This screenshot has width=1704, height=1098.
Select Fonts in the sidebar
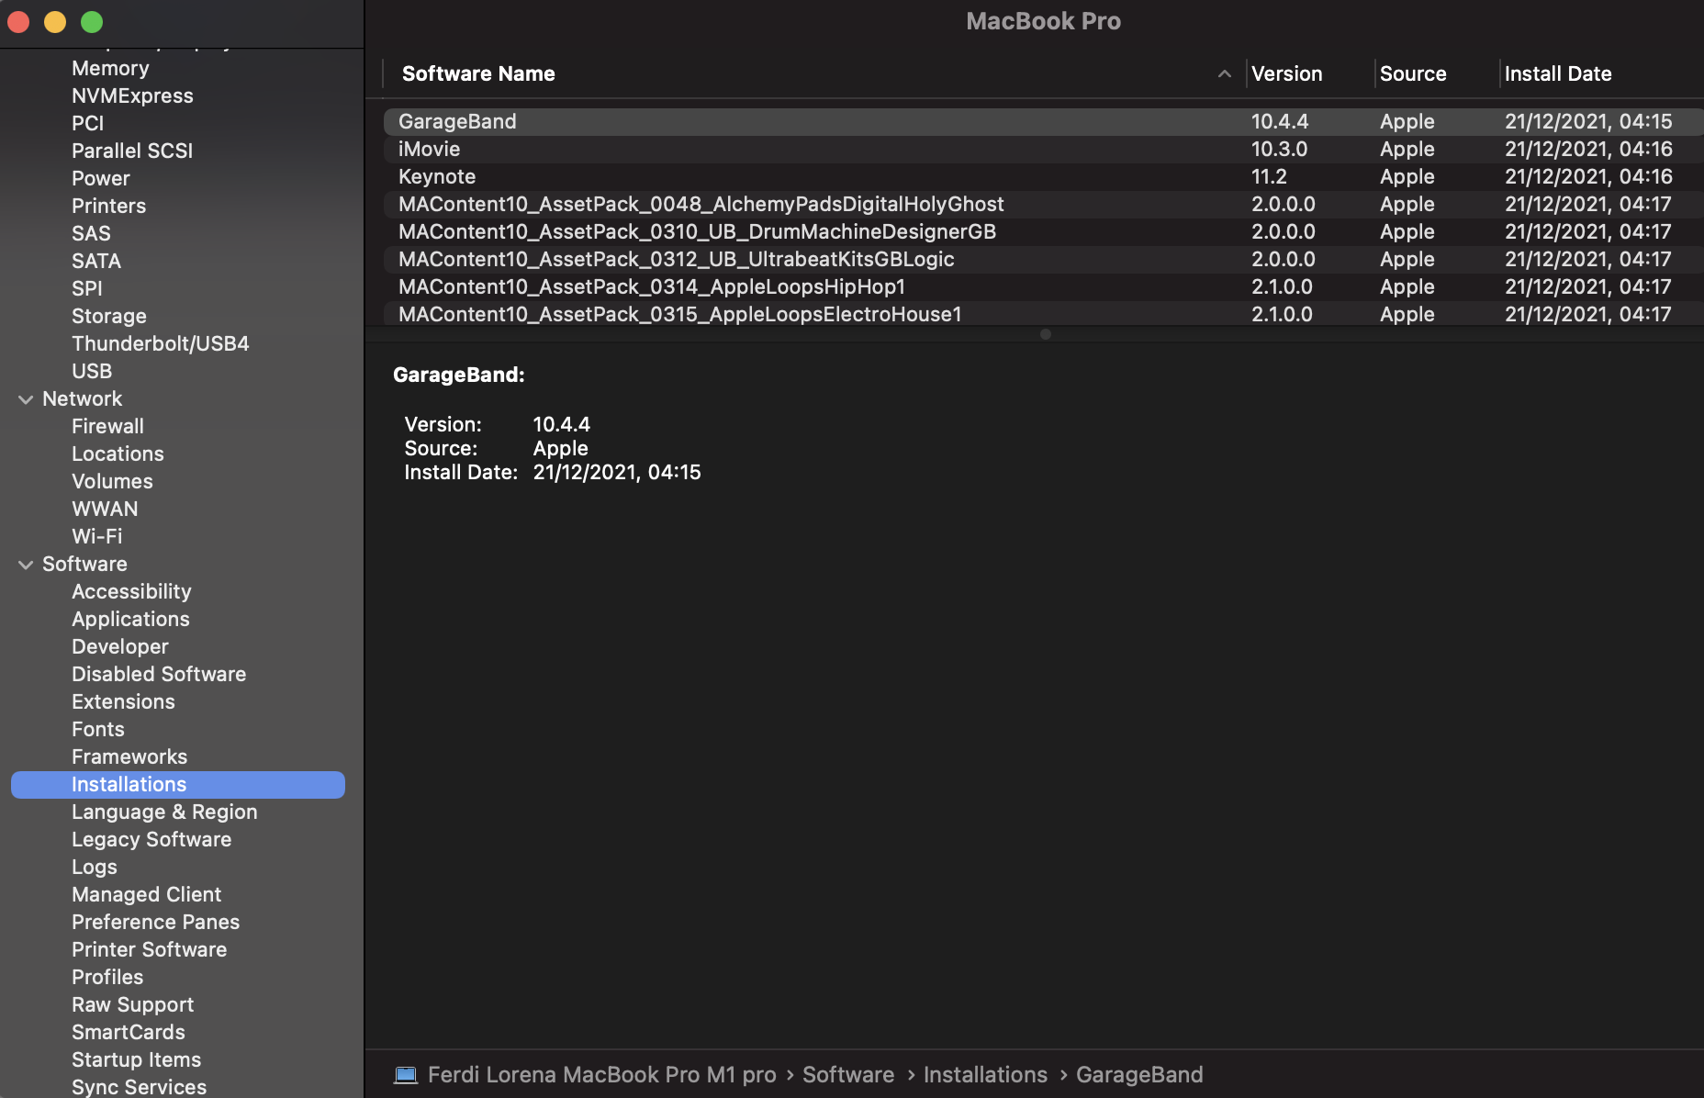[98, 730]
